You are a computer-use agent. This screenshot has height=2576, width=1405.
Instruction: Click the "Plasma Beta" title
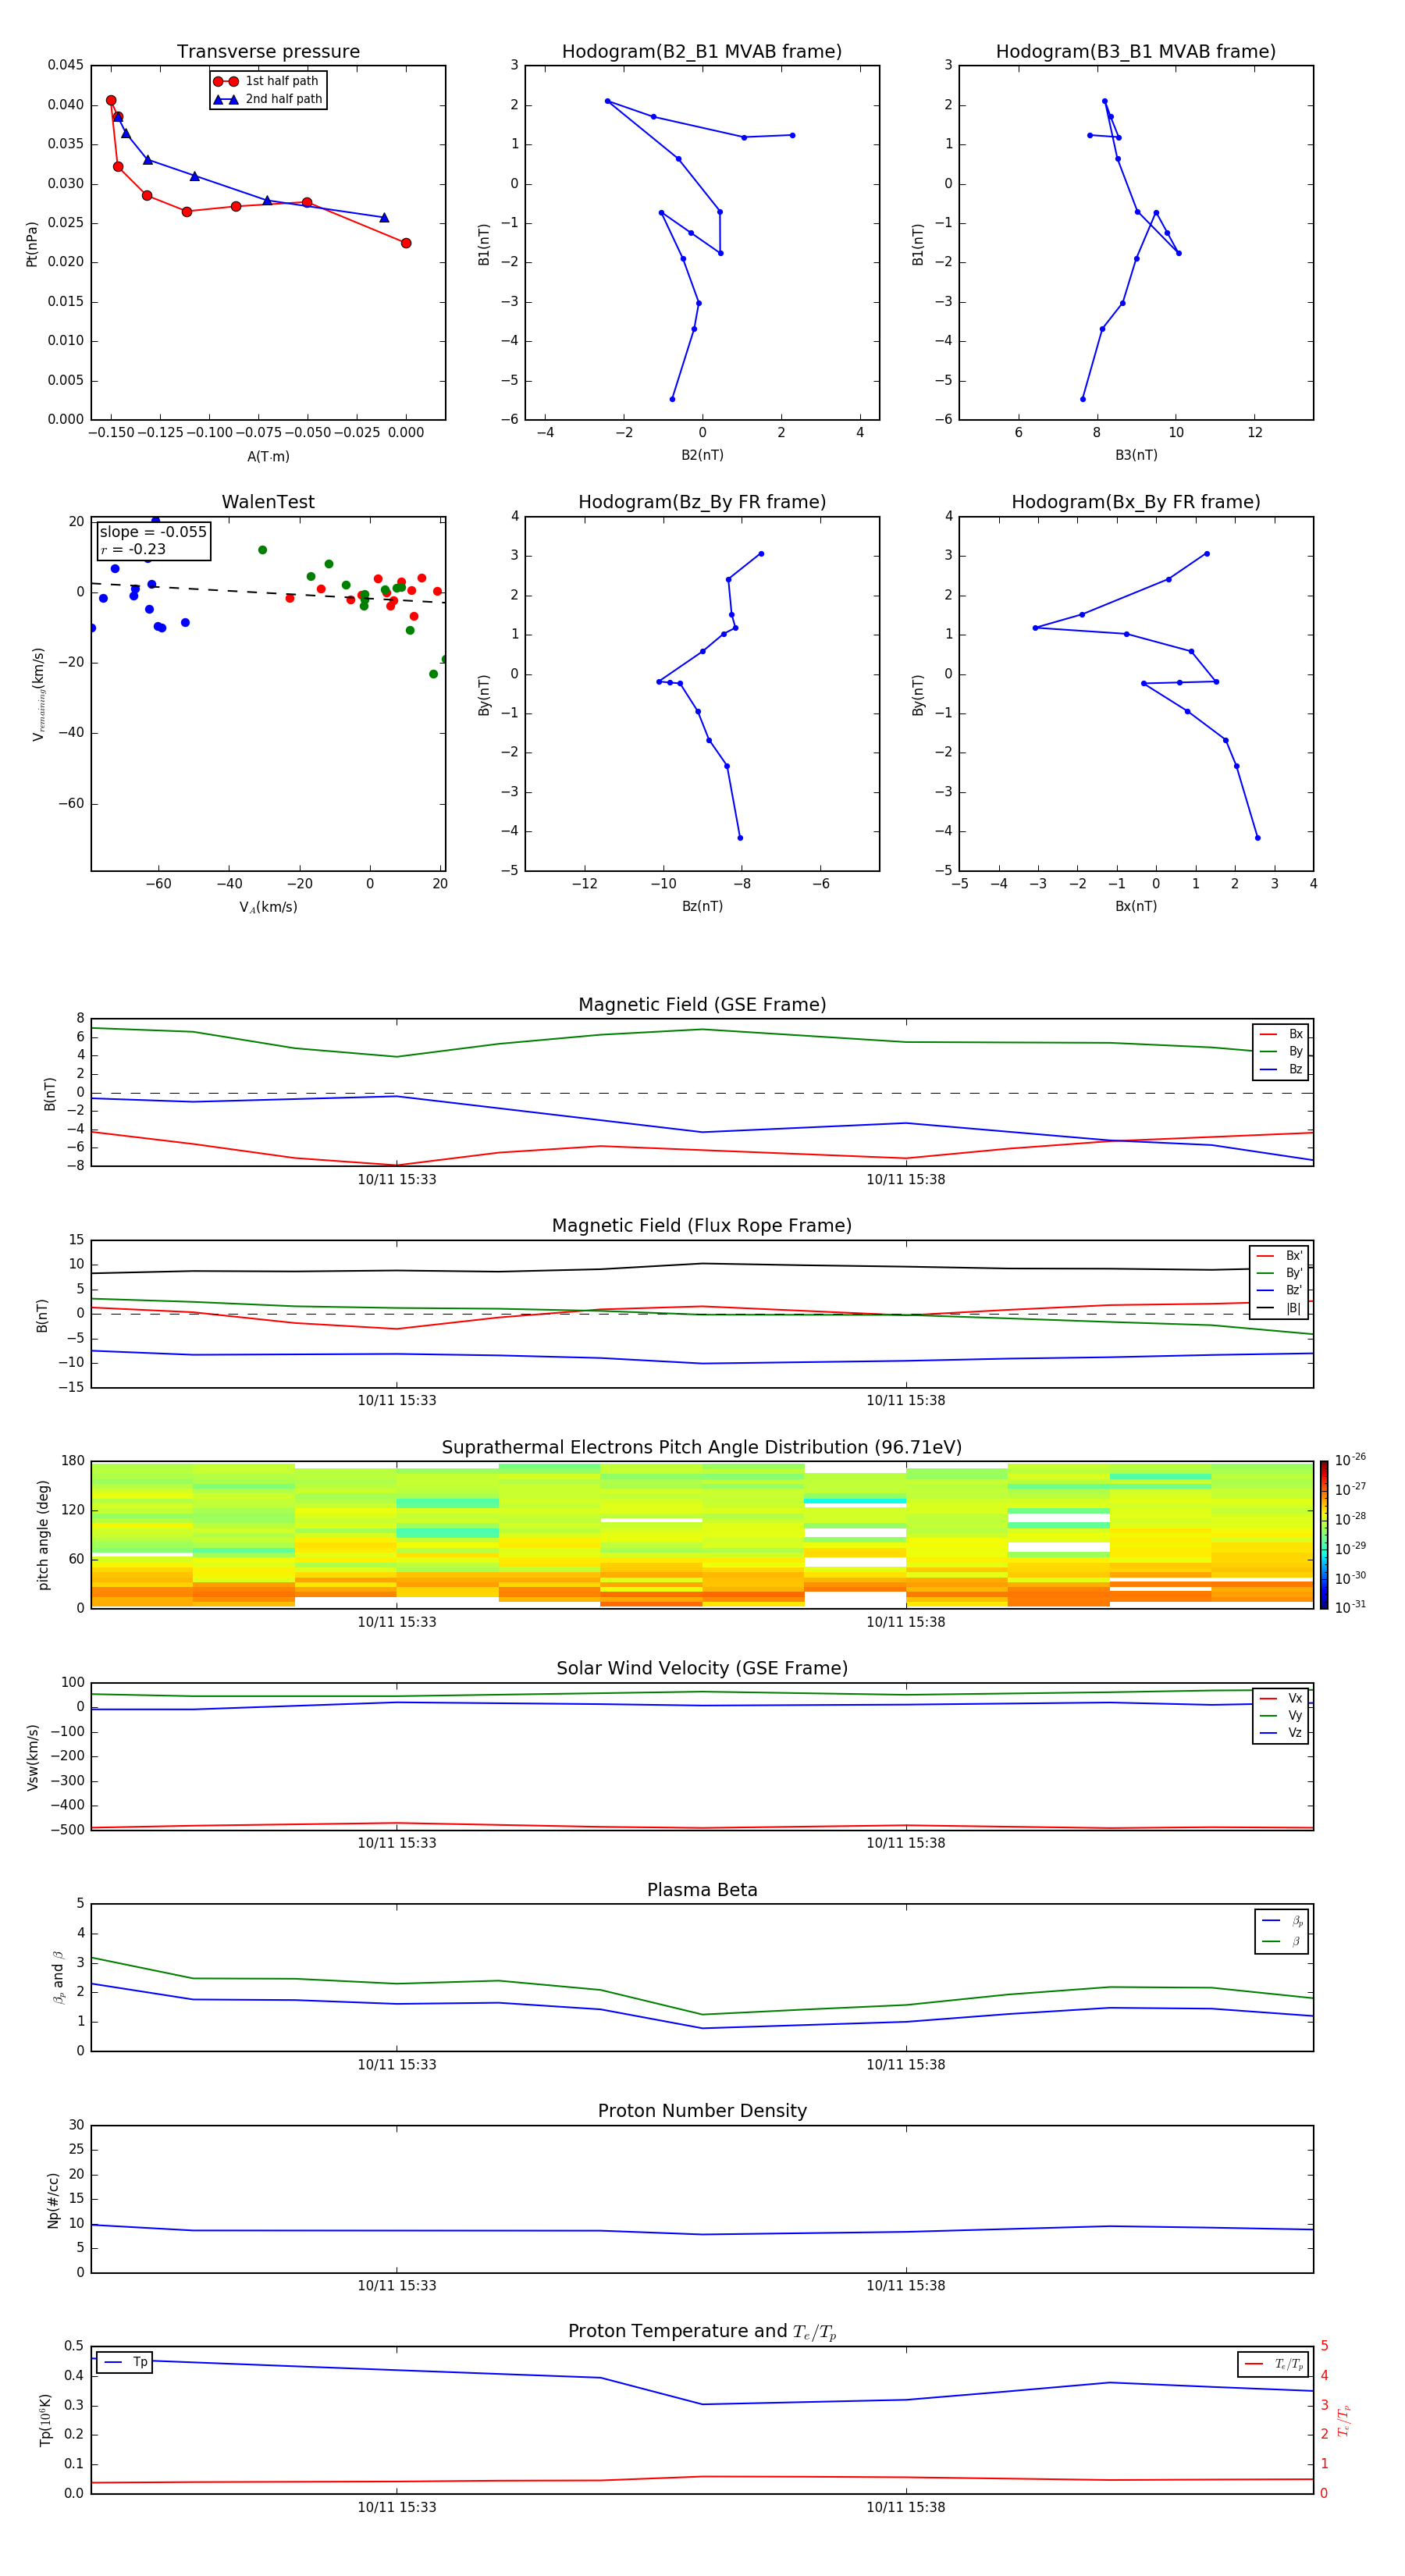coord(702,1891)
